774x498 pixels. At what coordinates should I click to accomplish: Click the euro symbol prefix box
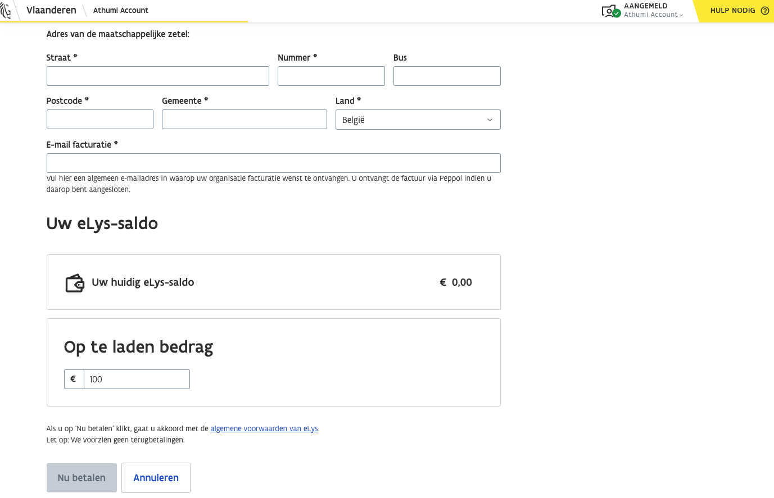pos(74,379)
